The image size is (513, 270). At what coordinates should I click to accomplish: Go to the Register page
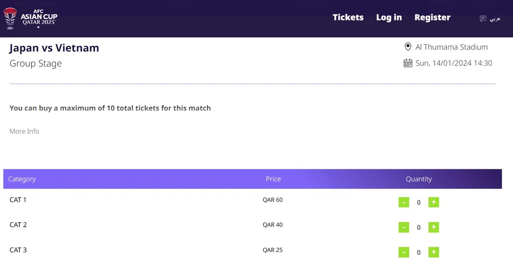pyautogui.click(x=432, y=17)
